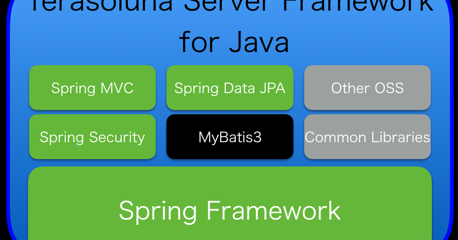Click the Spring MVC box

point(92,87)
